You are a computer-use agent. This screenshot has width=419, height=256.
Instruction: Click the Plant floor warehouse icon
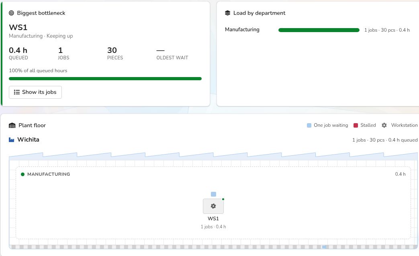click(12, 126)
